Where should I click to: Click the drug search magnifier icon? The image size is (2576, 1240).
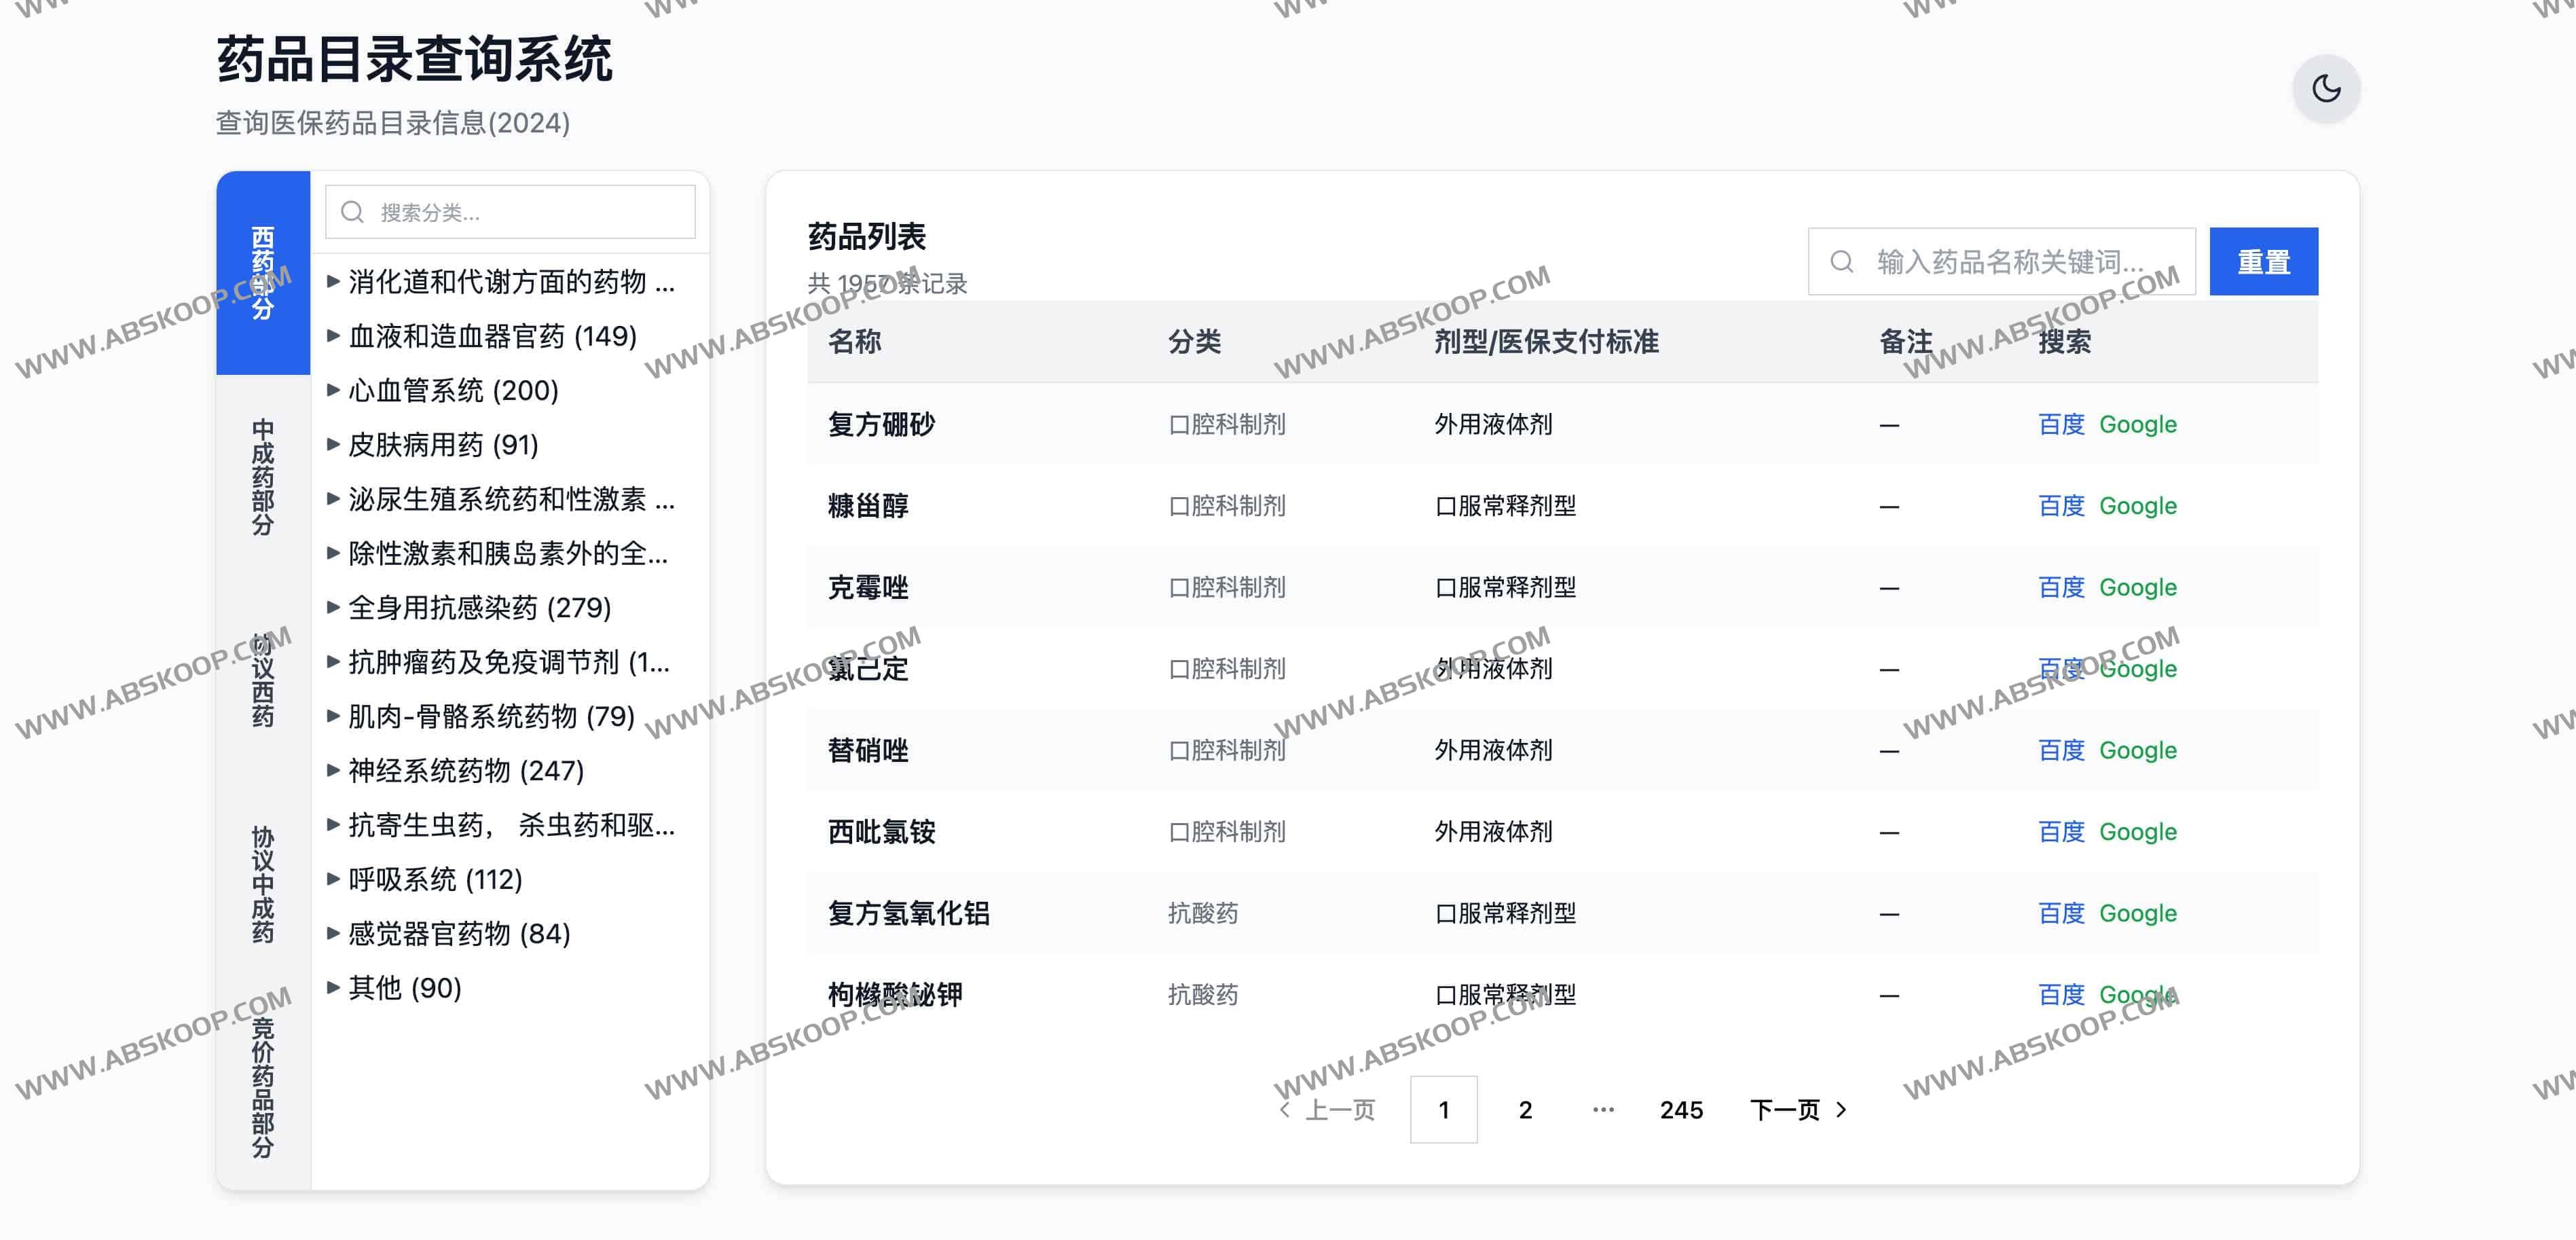[1841, 262]
